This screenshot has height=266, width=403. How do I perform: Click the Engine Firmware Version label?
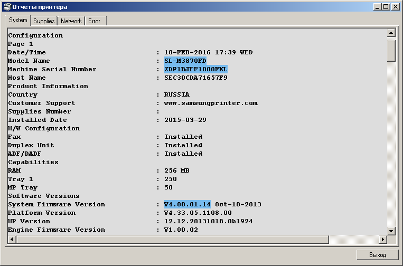[57, 230]
